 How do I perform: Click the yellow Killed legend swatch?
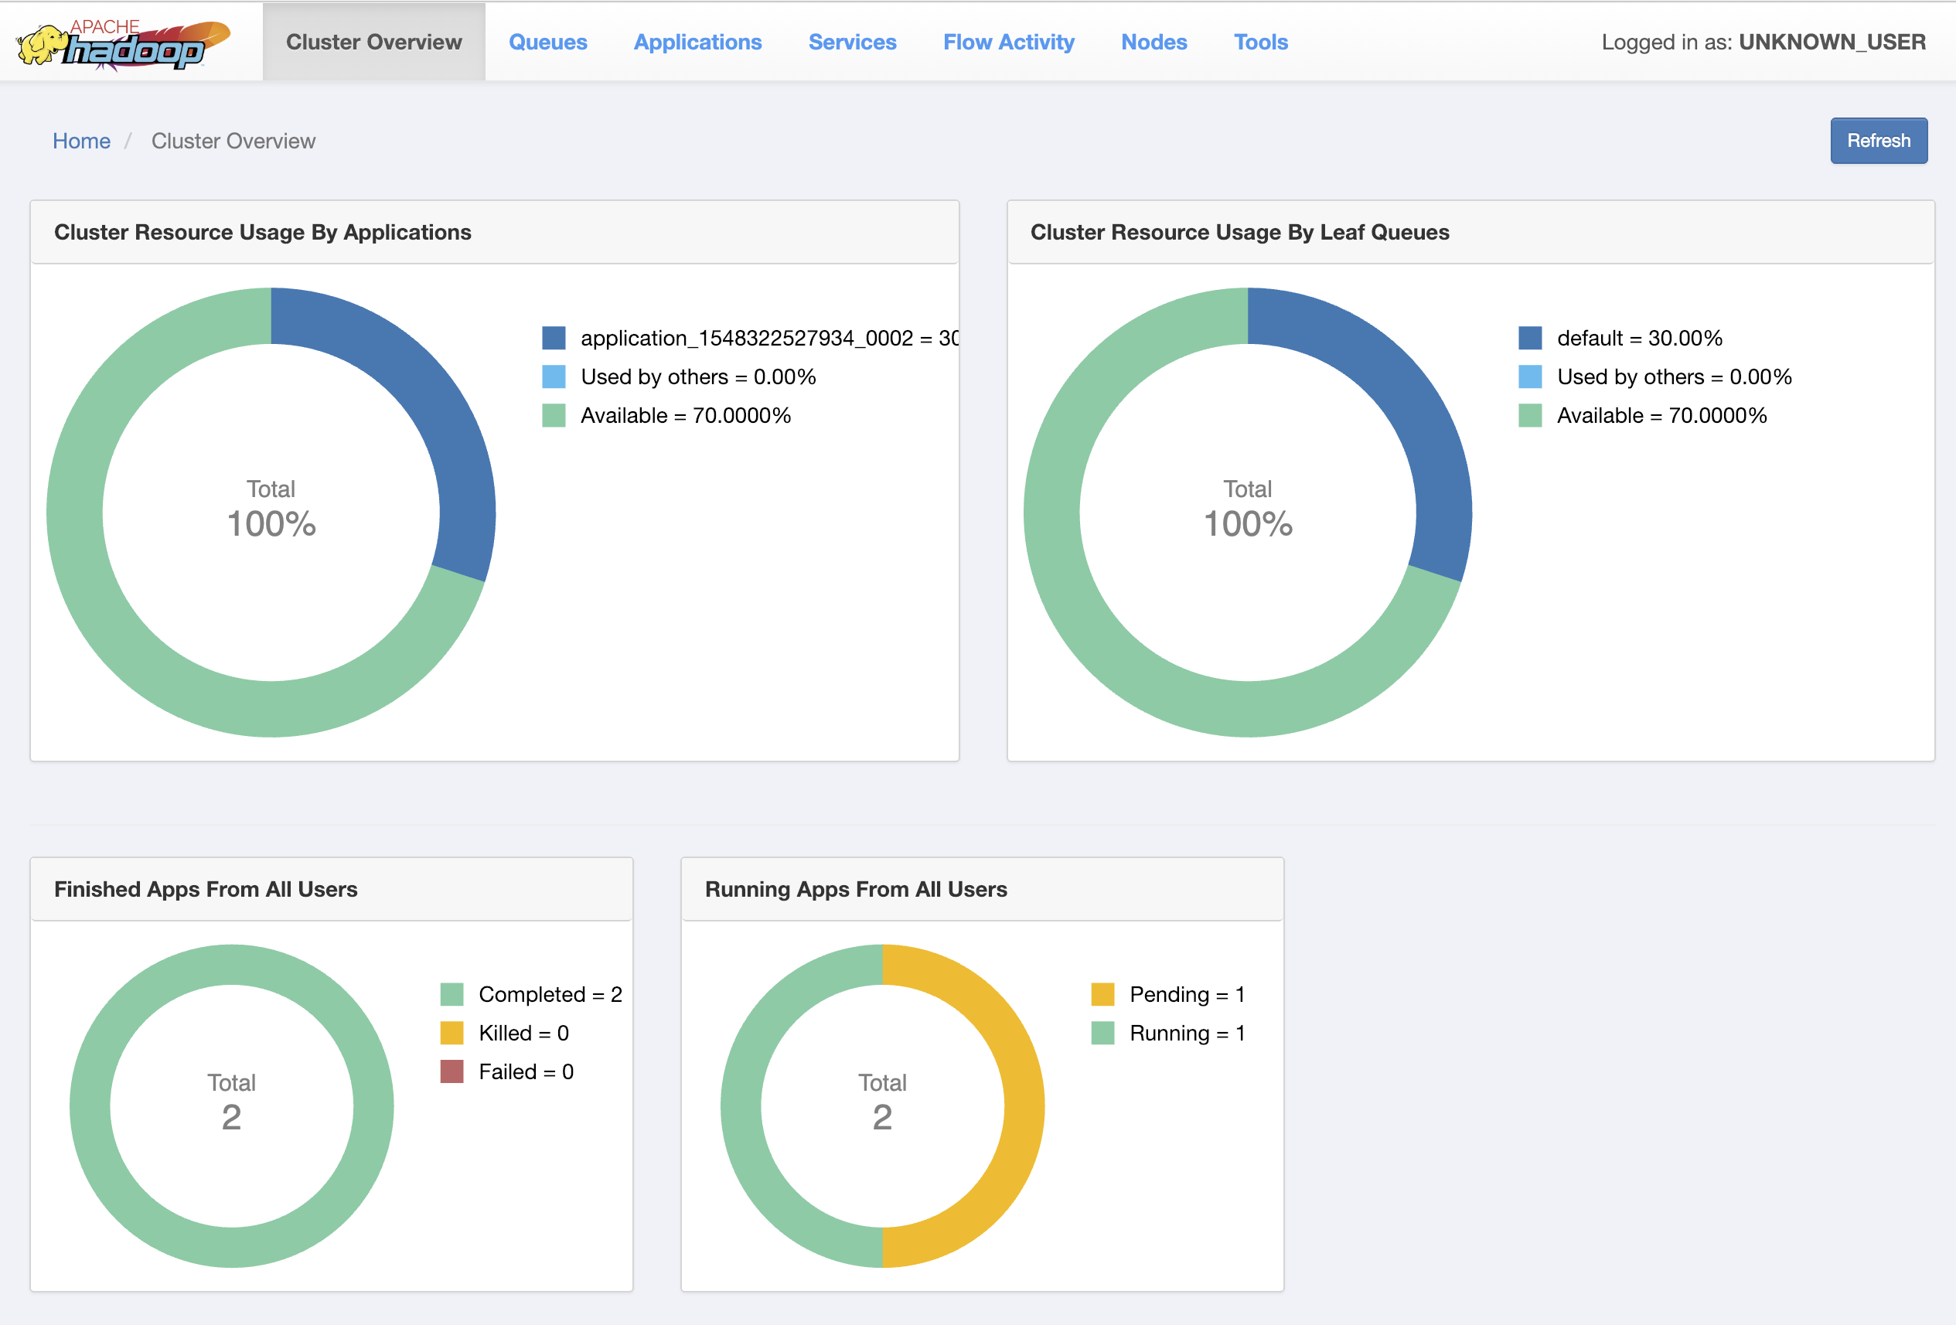(x=452, y=1033)
